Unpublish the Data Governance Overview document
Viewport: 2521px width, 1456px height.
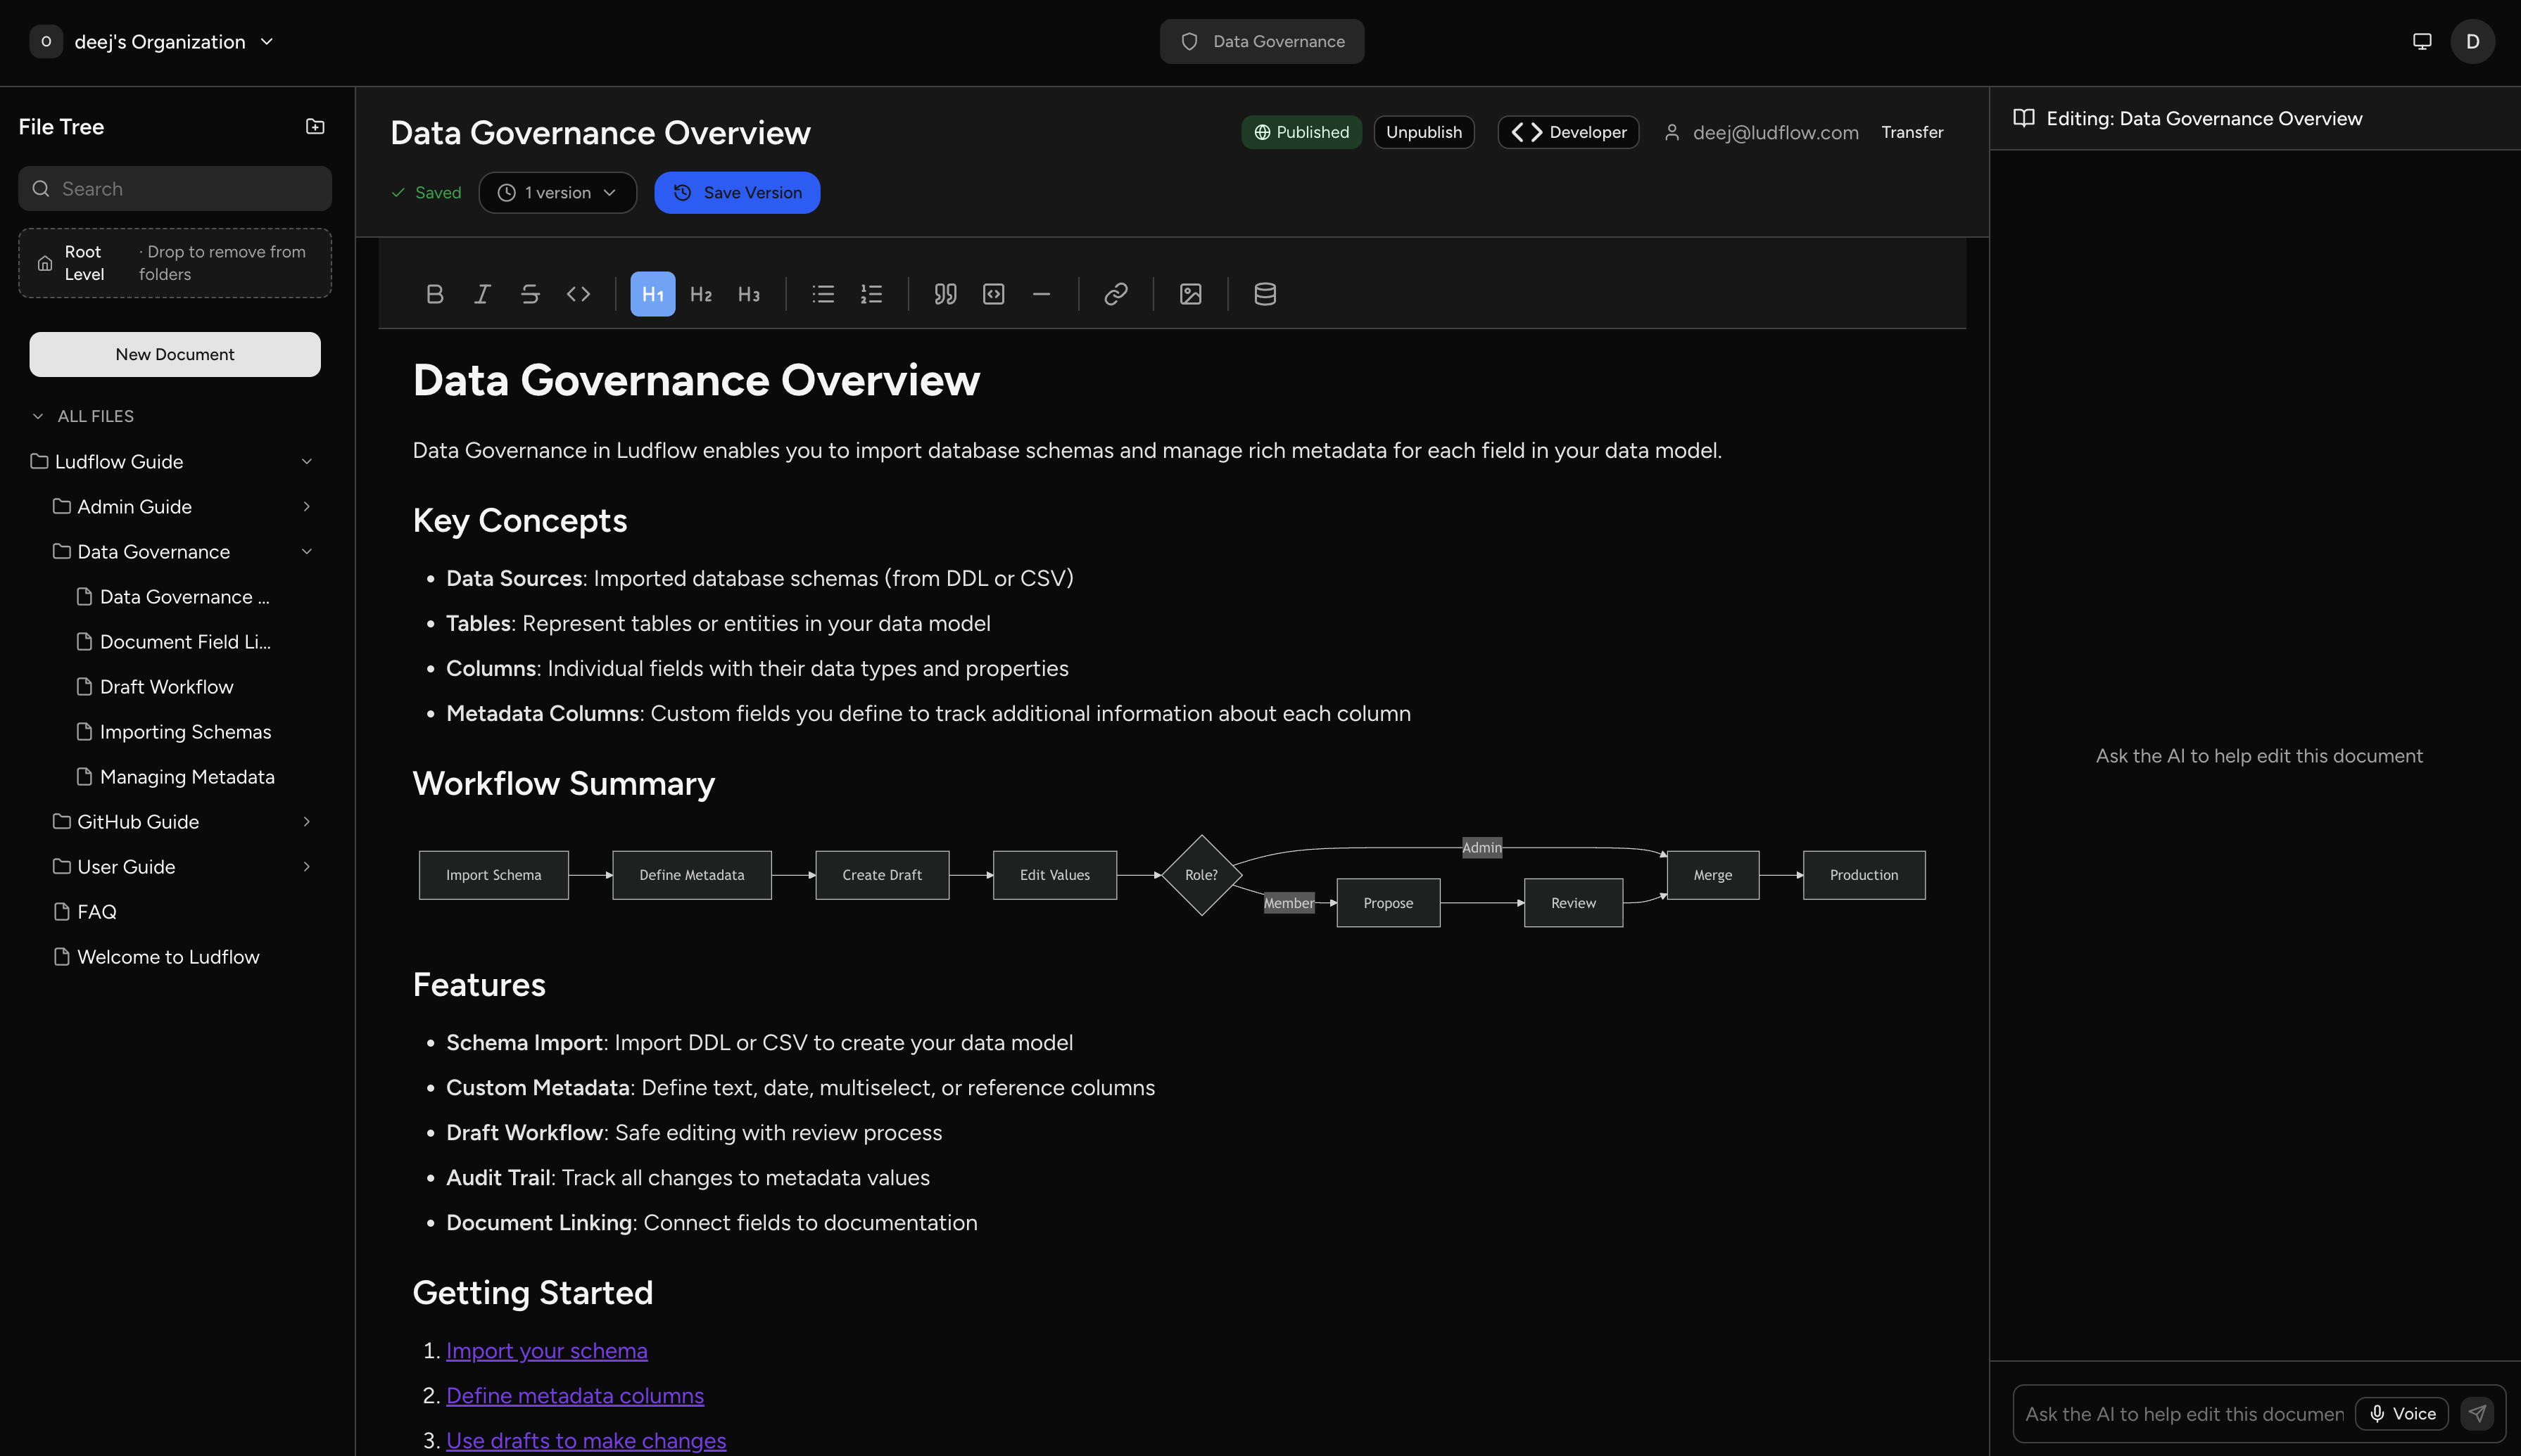pos(1424,131)
